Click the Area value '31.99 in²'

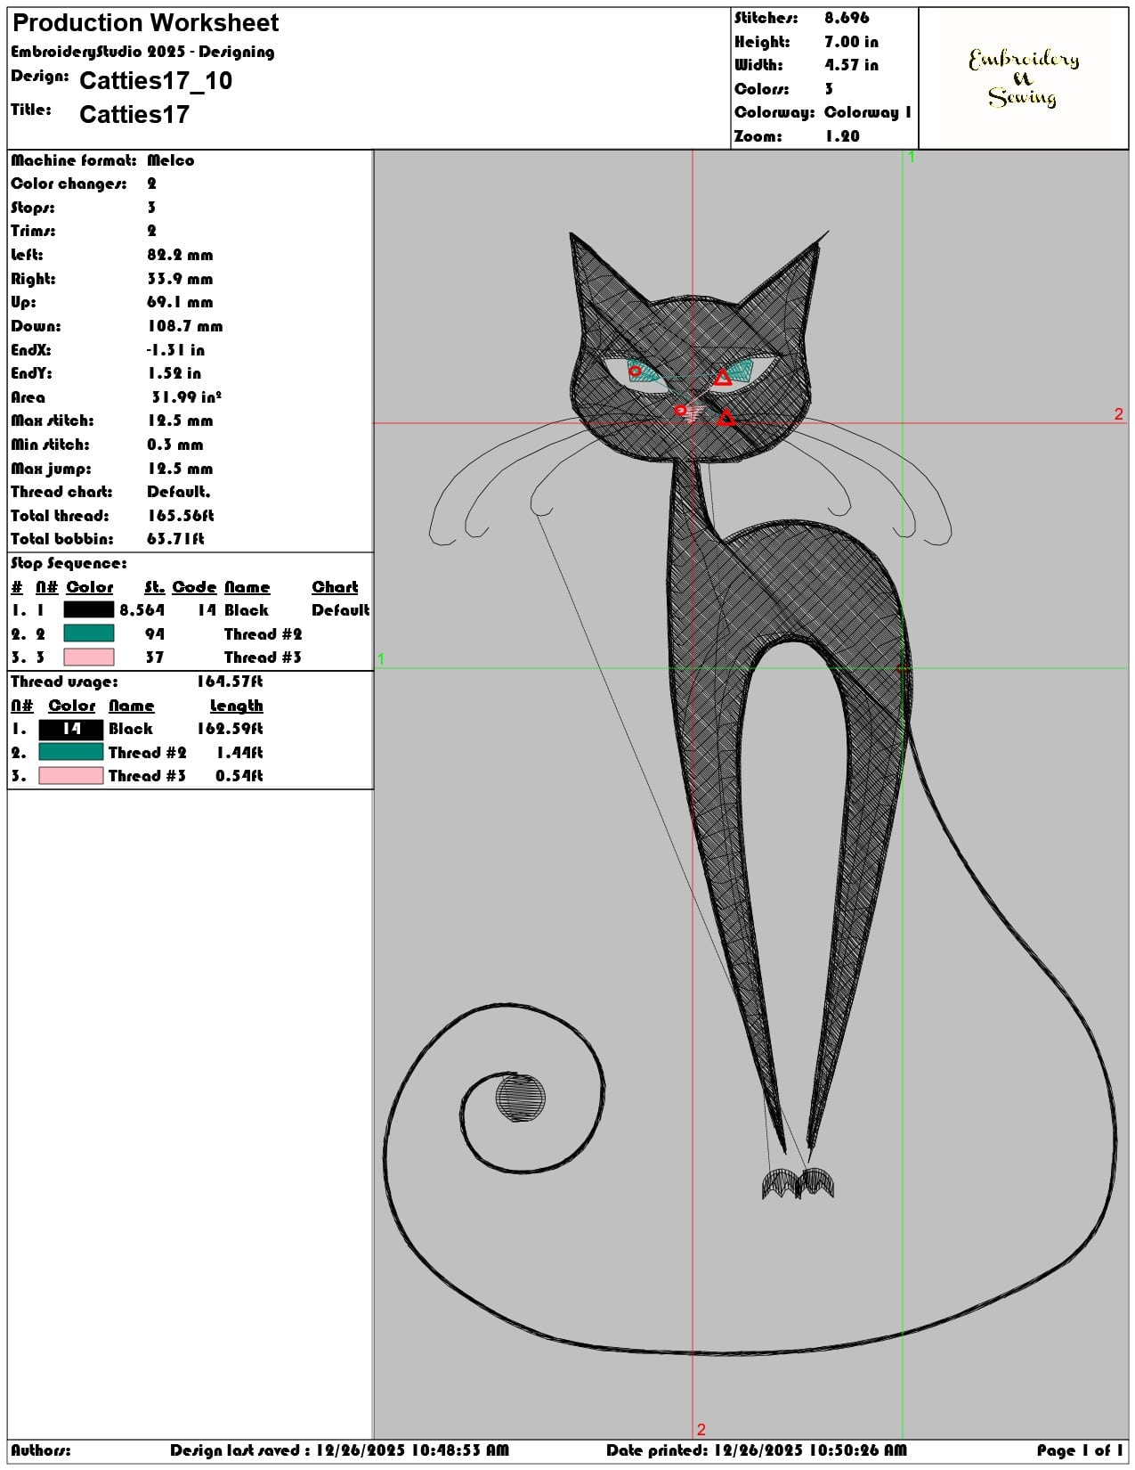coord(186,397)
